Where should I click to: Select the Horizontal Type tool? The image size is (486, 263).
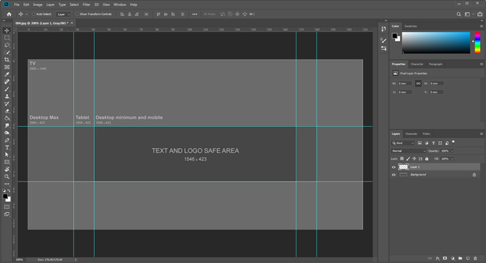7,148
